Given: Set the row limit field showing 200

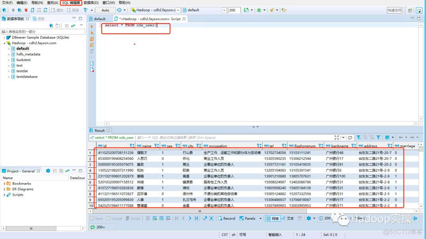Looking at the screenshot, I should (x=234, y=10).
